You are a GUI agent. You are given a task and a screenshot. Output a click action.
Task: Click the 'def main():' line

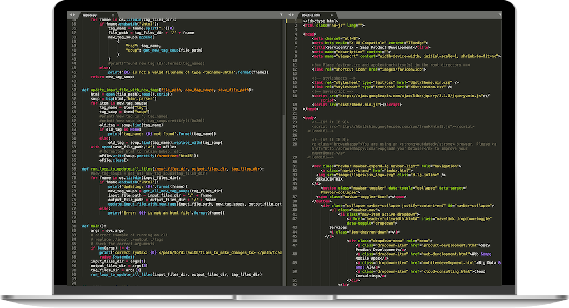coord(93,226)
